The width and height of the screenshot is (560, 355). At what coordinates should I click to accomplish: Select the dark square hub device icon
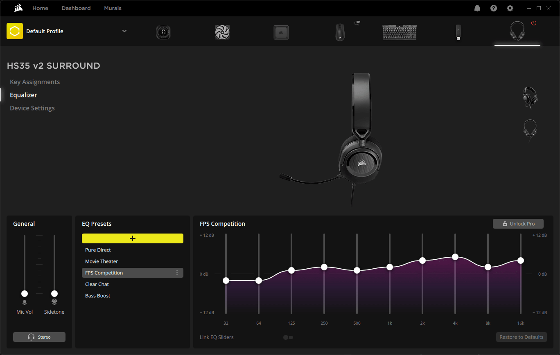281,32
